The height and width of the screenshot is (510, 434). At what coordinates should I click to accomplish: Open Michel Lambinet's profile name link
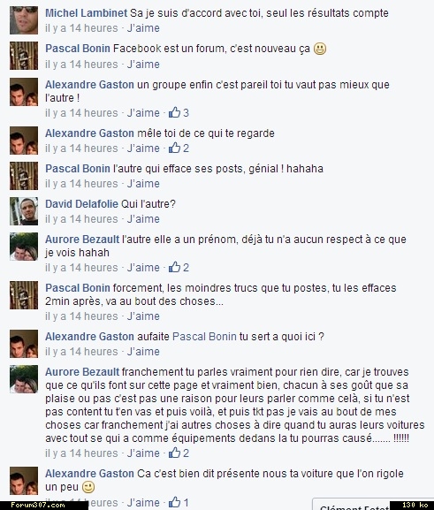(87, 13)
